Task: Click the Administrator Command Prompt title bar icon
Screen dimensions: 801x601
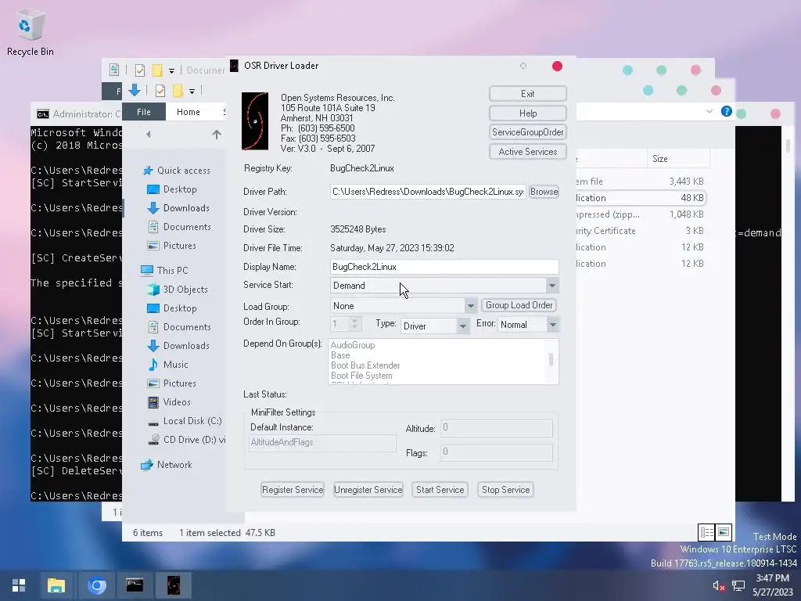Action: click(x=43, y=114)
